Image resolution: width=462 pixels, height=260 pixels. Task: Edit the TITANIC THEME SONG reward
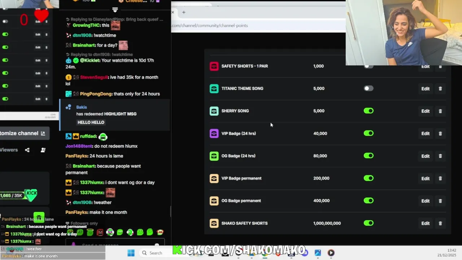426,89
